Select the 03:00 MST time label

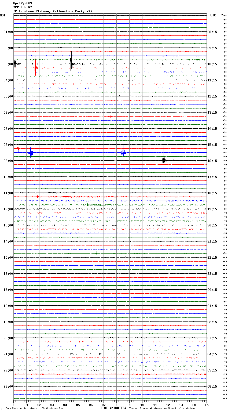[8, 64]
